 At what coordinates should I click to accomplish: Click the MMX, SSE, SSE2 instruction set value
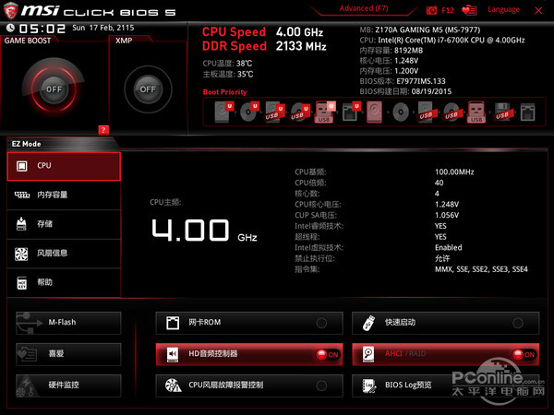(x=481, y=269)
